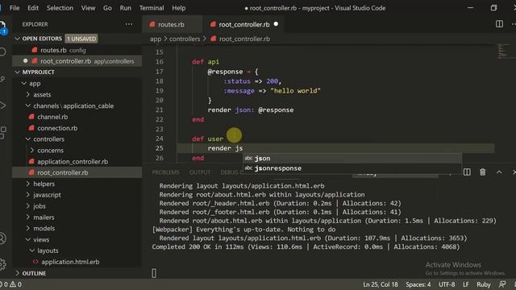
Task: Select jsonresponse autocomplete suggestion
Action: [x=352, y=168]
